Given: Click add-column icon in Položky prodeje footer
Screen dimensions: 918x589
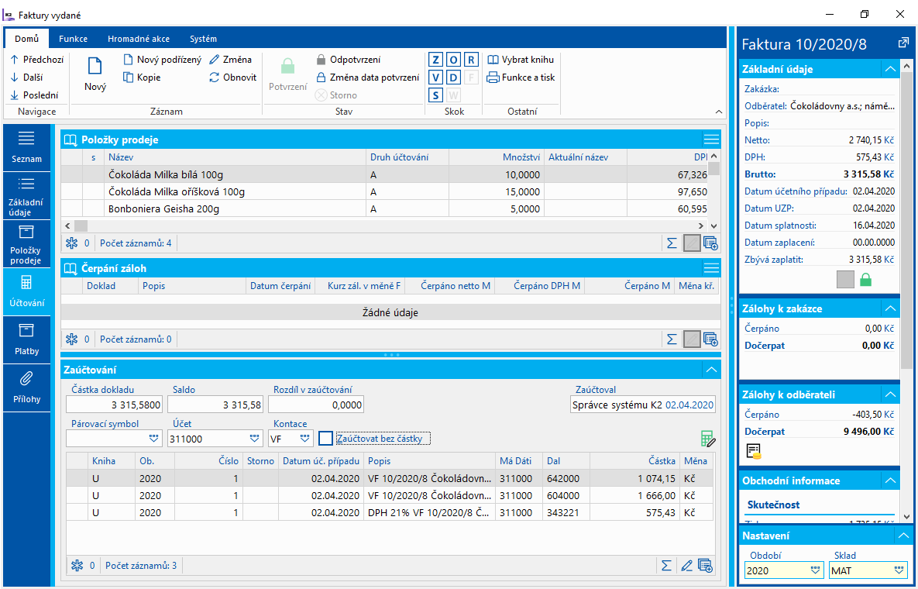Looking at the screenshot, I should click(x=710, y=243).
